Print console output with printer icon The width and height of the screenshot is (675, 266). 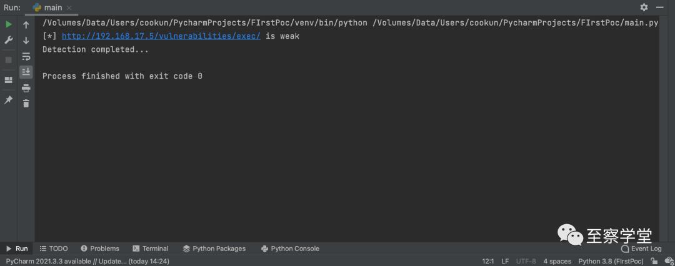click(26, 88)
